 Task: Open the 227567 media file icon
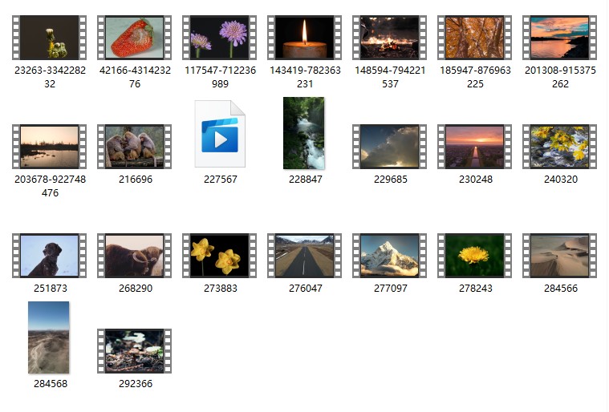[x=219, y=134]
